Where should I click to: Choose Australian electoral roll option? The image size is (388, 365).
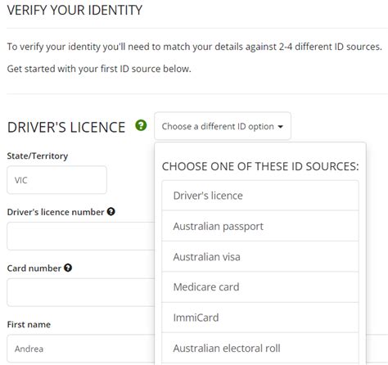tap(260, 348)
